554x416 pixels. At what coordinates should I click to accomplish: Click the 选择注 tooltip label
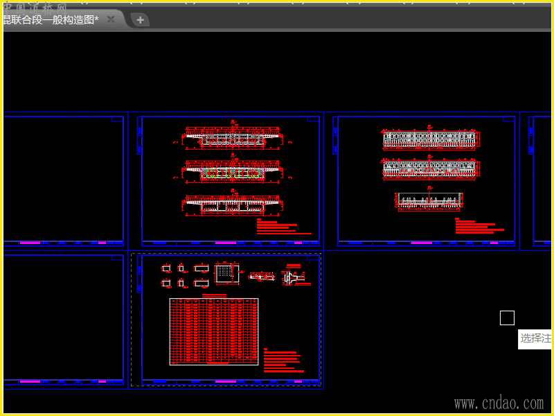click(x=535, y=339)
